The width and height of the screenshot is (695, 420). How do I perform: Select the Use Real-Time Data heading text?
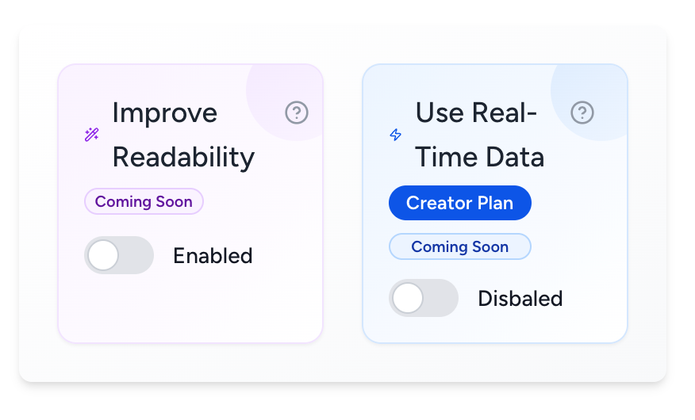pos(479,135)
